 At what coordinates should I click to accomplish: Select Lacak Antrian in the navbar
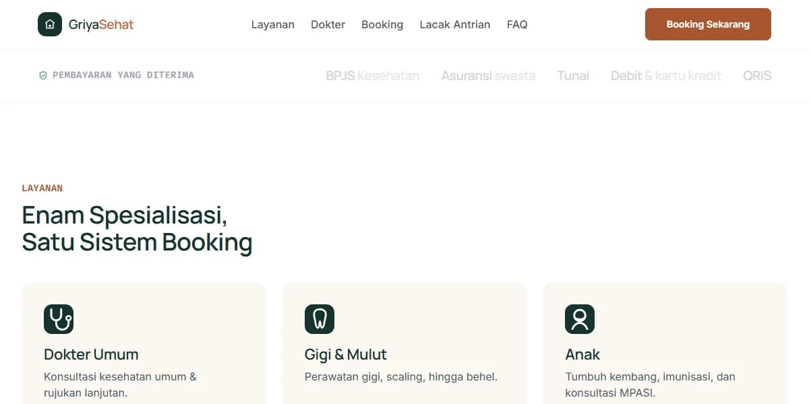(455, 24)
